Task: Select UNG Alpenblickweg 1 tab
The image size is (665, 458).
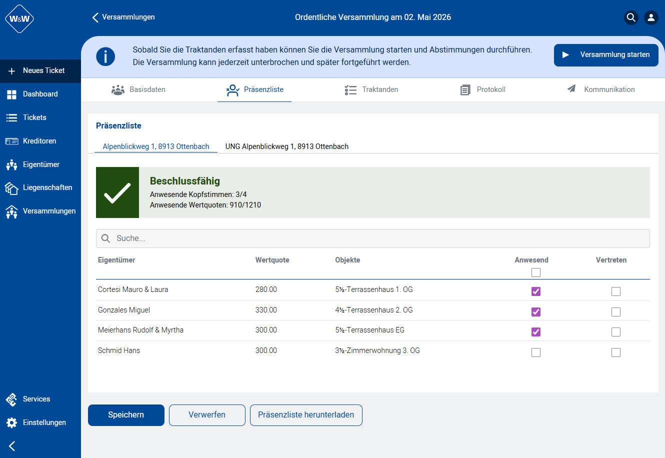Action: tap(286, 146)
